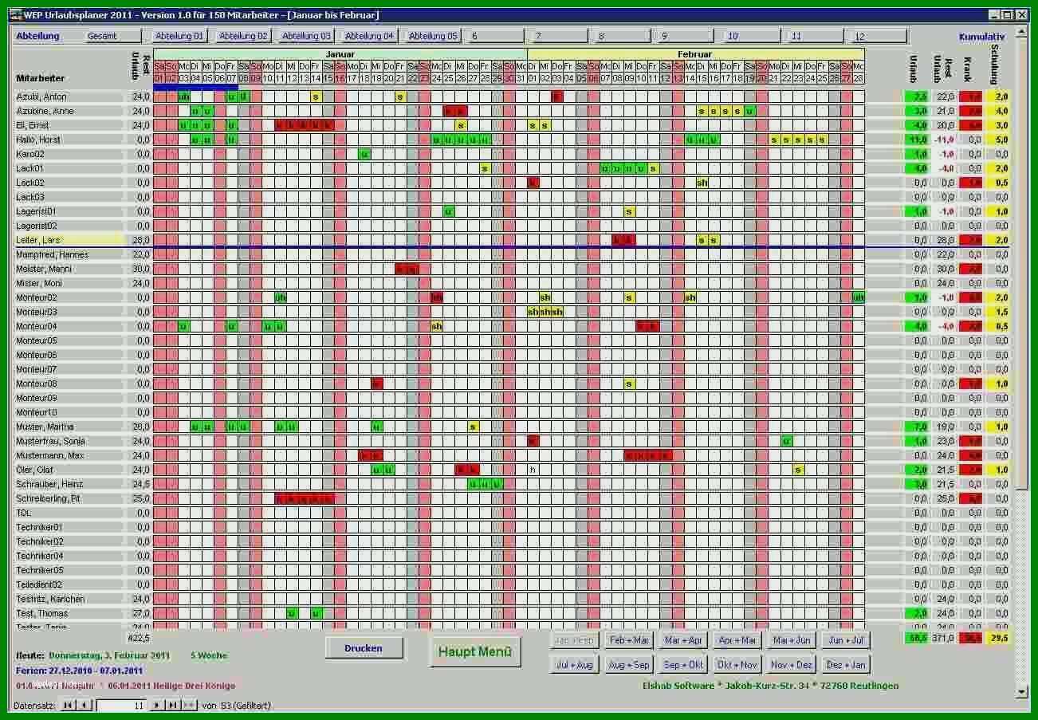Select department button 12

click(x=879, y=36)
